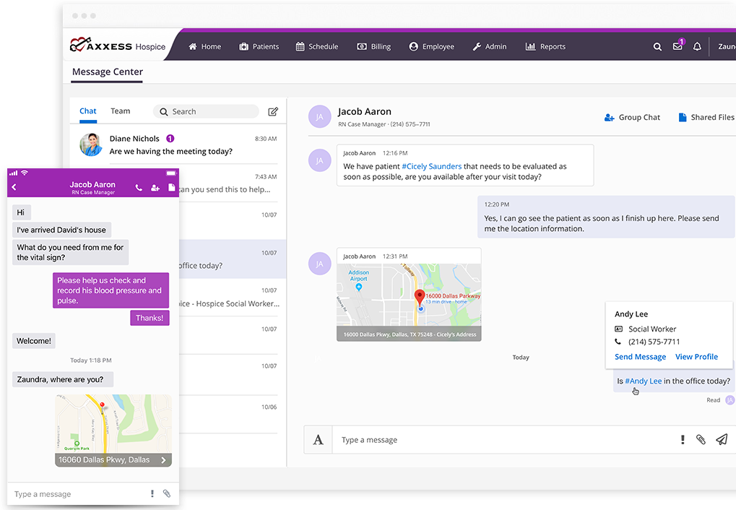Click the Andy Lee phone number
736x510 pixels.
point(654,342)
